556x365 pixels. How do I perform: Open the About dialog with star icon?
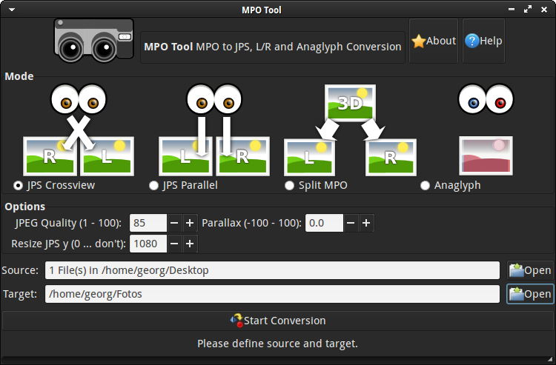[434, 41]
